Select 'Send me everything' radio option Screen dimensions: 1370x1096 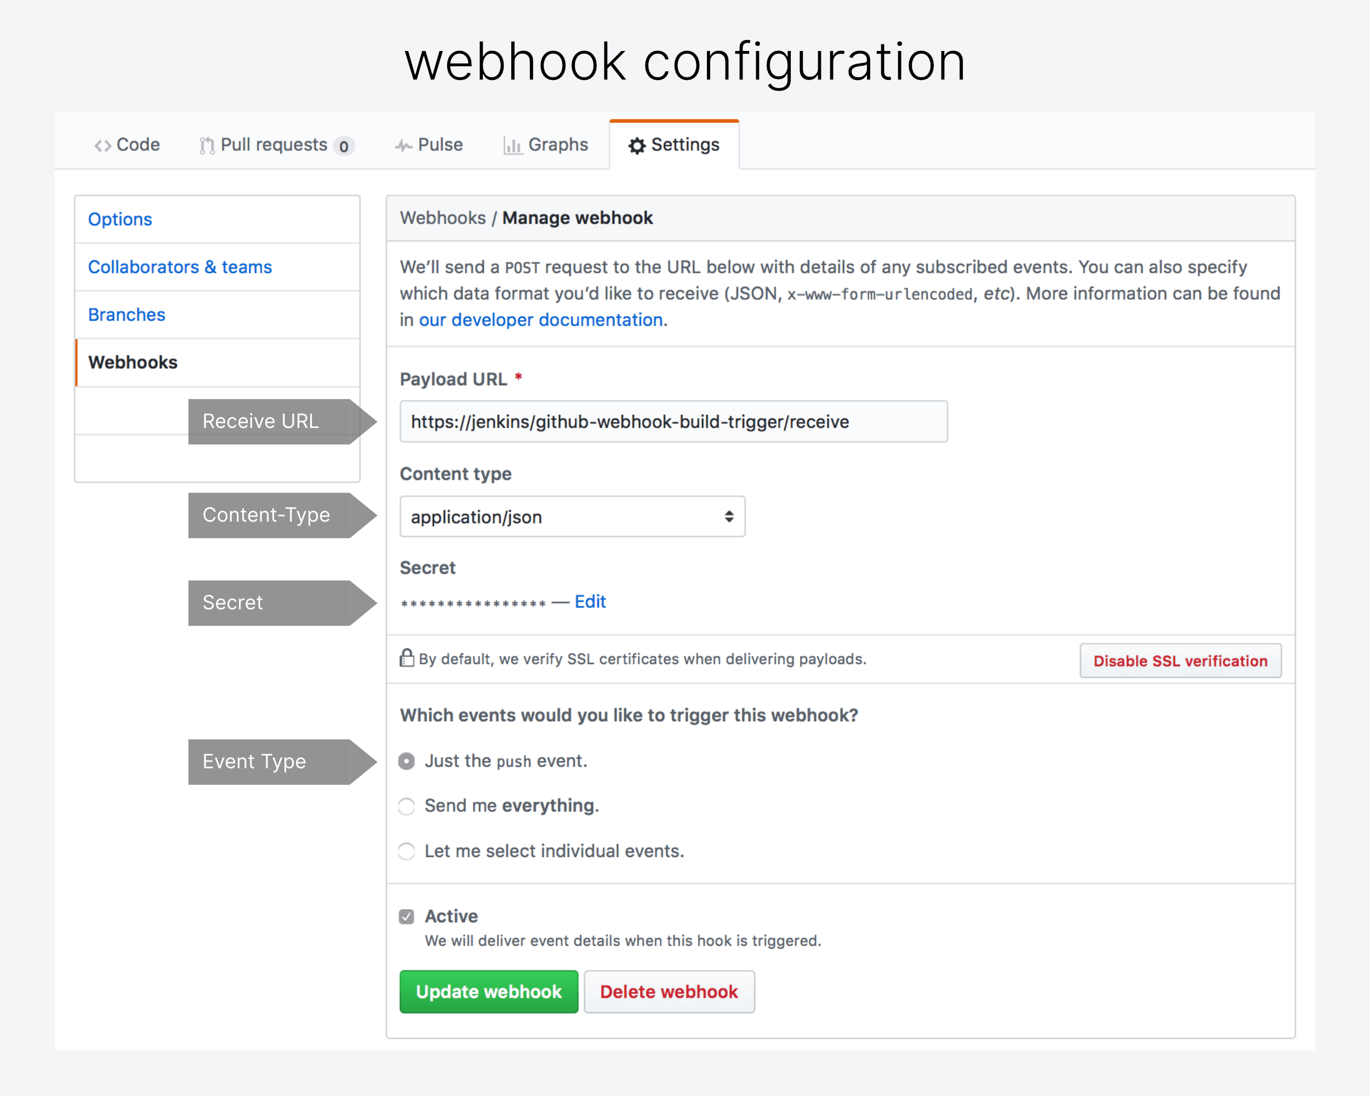point(407,806)
